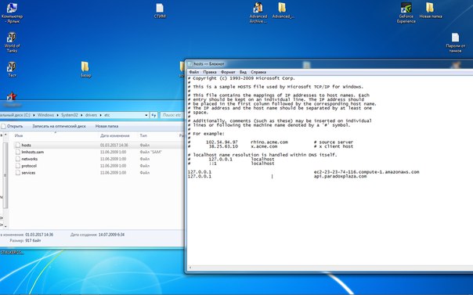Click services file icon in Explorer

(18, 173)
